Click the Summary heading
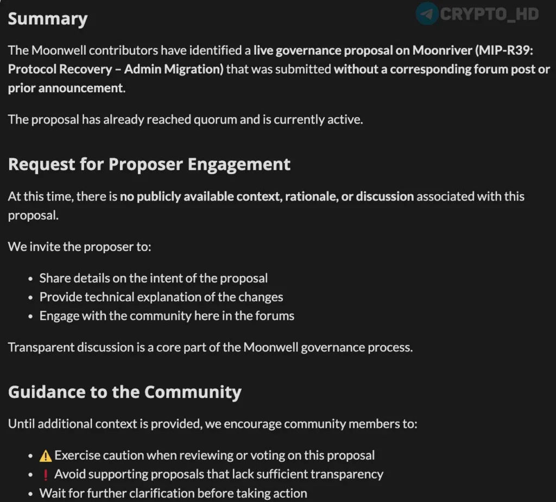Image resolution: width=556 pixels, height=502 pixels. point(47,19)
